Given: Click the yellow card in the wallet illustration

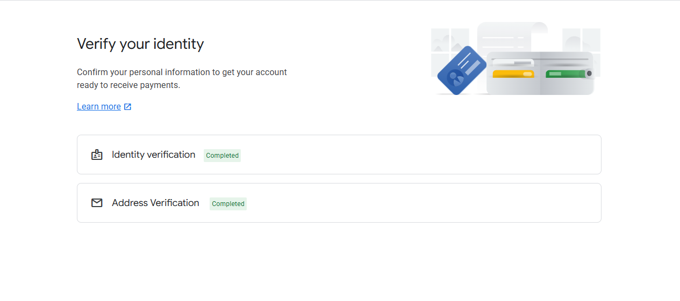Looking at the screenshot, I should 513,74.
